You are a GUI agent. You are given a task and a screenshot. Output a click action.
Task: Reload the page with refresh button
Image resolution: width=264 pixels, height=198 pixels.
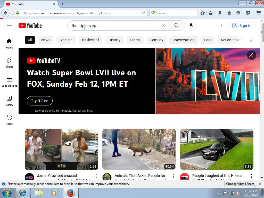coord(143,13)
